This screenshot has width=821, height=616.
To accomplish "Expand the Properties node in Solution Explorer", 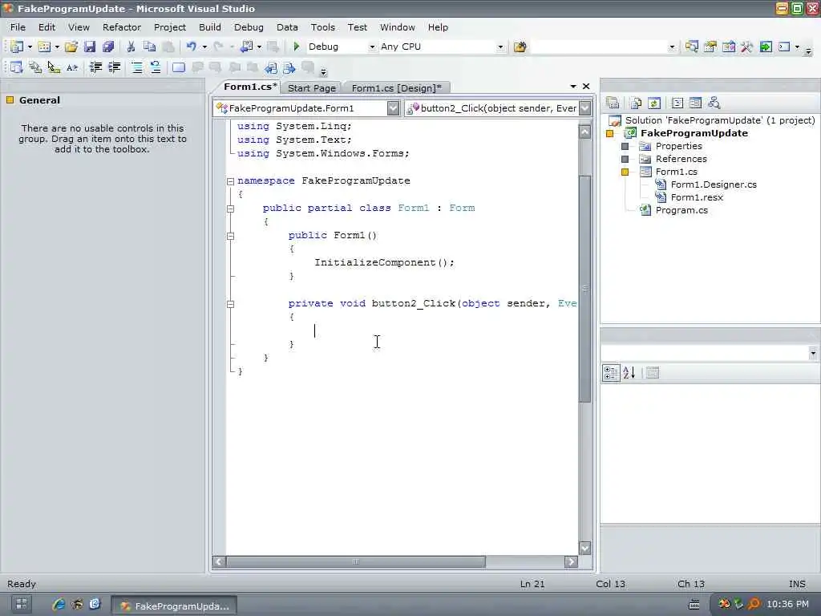I will click(625, 146).
